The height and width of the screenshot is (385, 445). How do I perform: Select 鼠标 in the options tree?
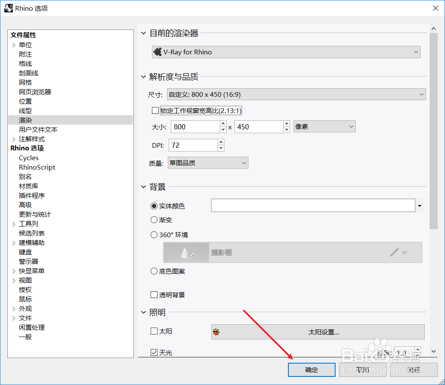[x=25, y=299]
